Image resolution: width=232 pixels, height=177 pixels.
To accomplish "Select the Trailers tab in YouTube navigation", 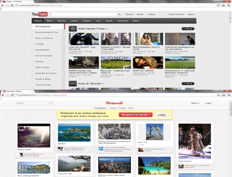I will click(87, 21).
